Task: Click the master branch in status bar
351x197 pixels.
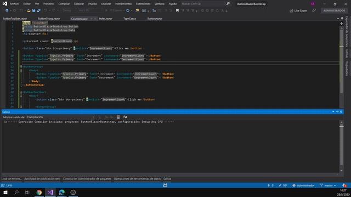Action: (328, 186)
